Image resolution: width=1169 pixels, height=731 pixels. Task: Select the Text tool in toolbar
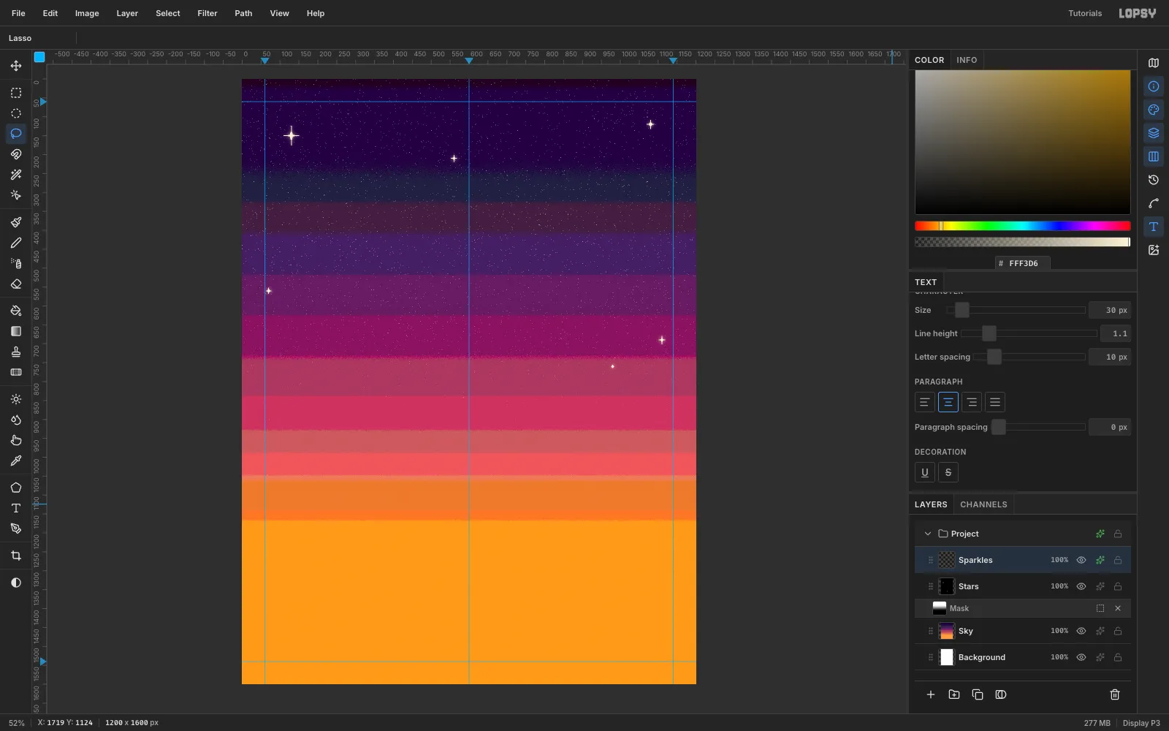coord(16,508)
